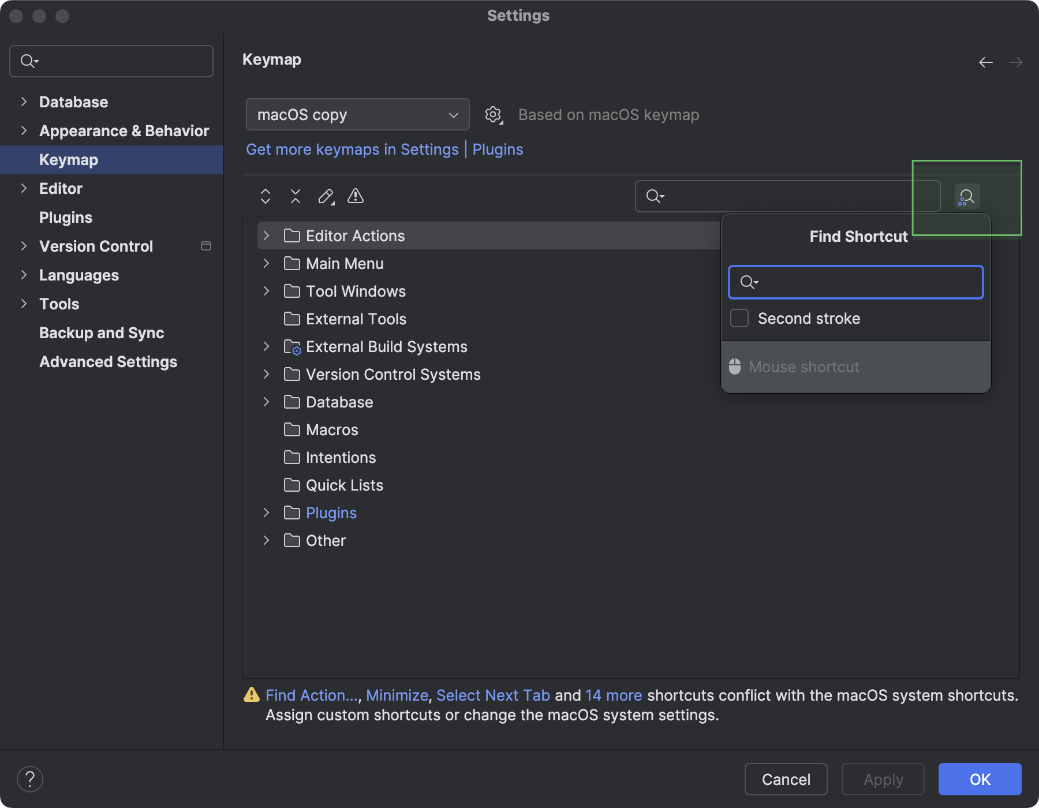
Task: Expand the Version Control Systems folder
Action: tap(266, 374)
